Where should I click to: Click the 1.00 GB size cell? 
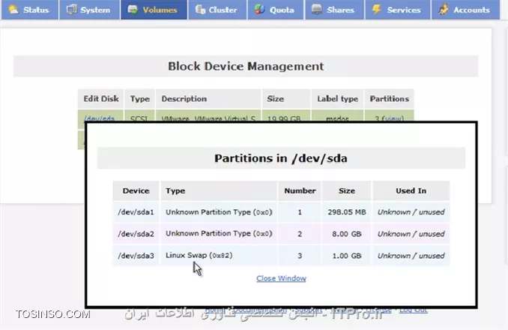(347, 256)
